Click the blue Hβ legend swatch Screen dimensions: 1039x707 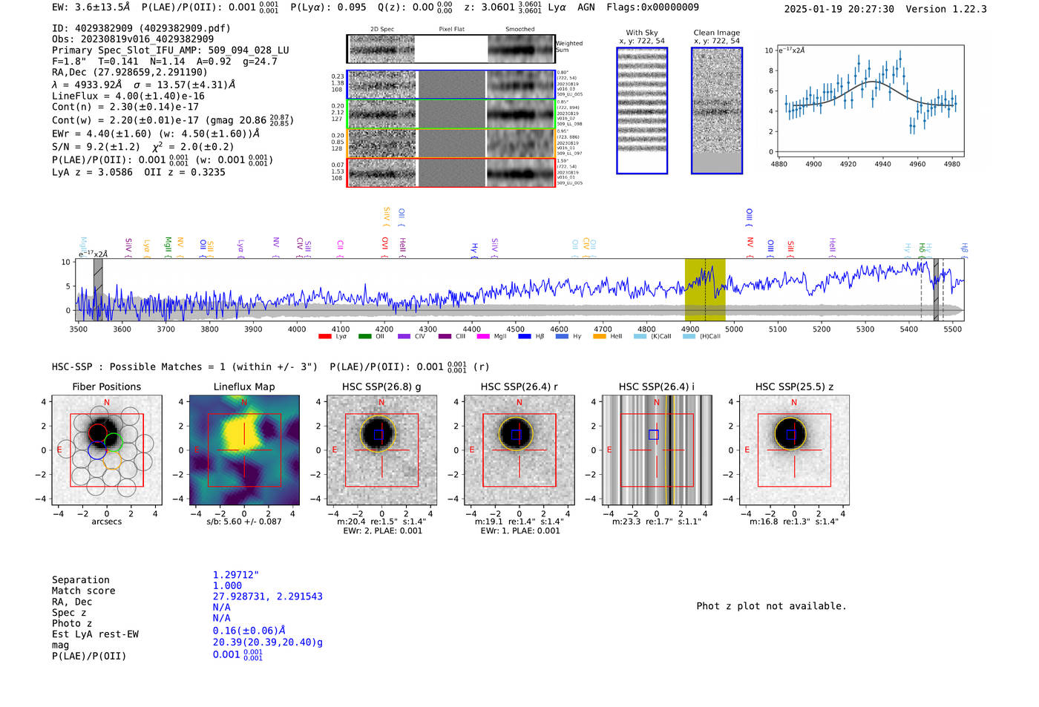525,337
